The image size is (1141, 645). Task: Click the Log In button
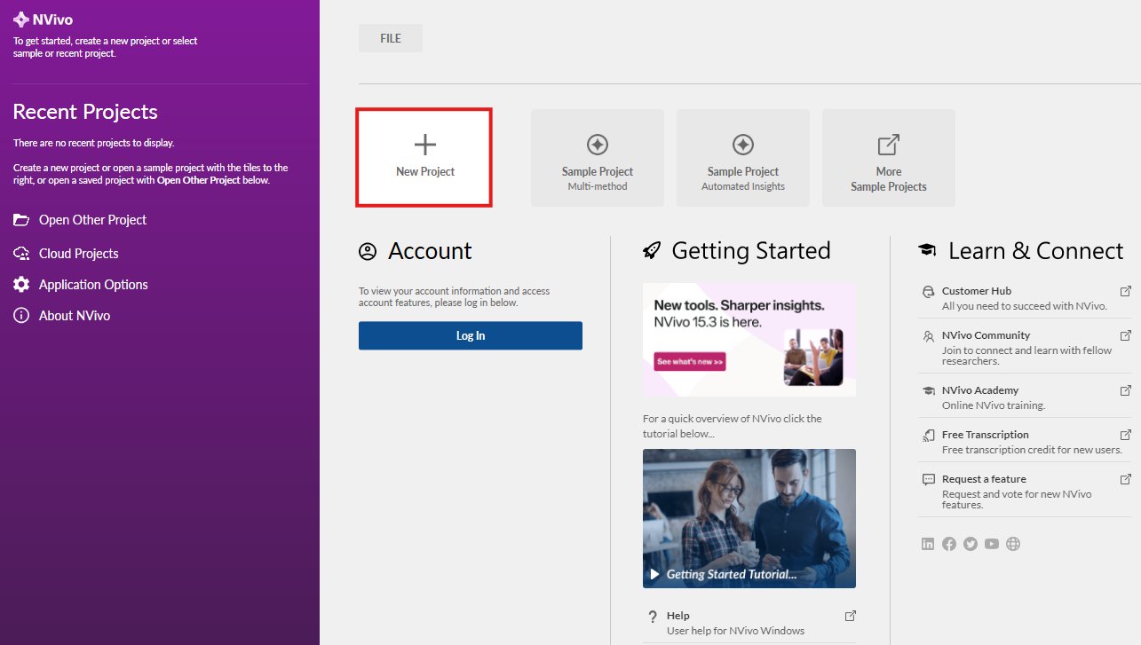pos(471,335)
